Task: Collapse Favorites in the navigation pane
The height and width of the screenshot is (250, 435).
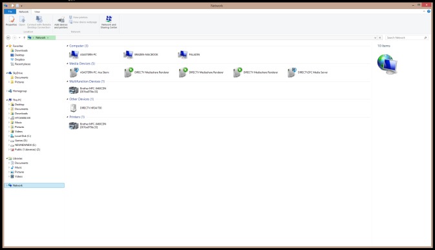Action: pyautogui.click(x=7, y=46)
